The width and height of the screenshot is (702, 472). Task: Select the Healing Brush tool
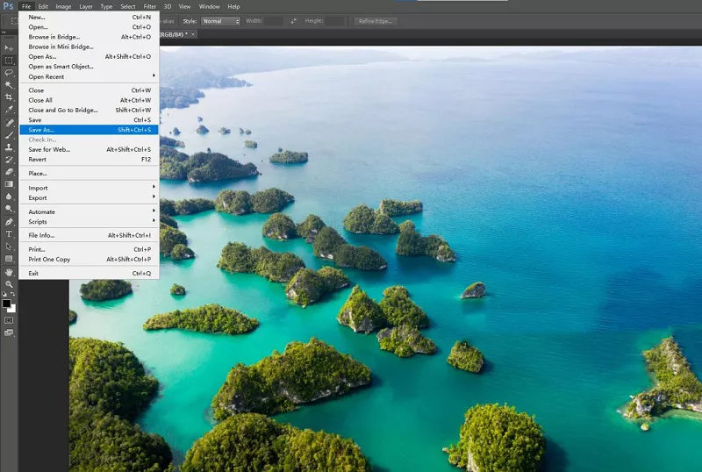9,123
